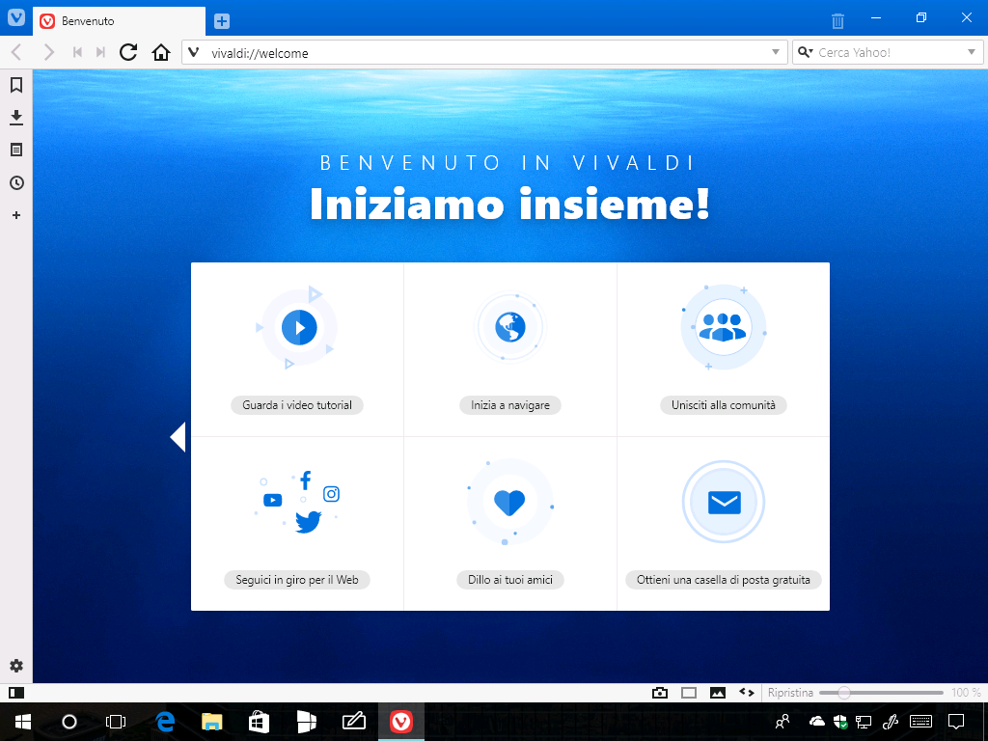Viewport: 988px width, 741px height.
Task: Click Guarda i video tutorial
Action: point(297,405)
